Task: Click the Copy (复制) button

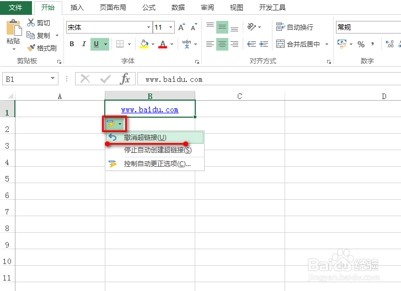Action: click(39, 35)
